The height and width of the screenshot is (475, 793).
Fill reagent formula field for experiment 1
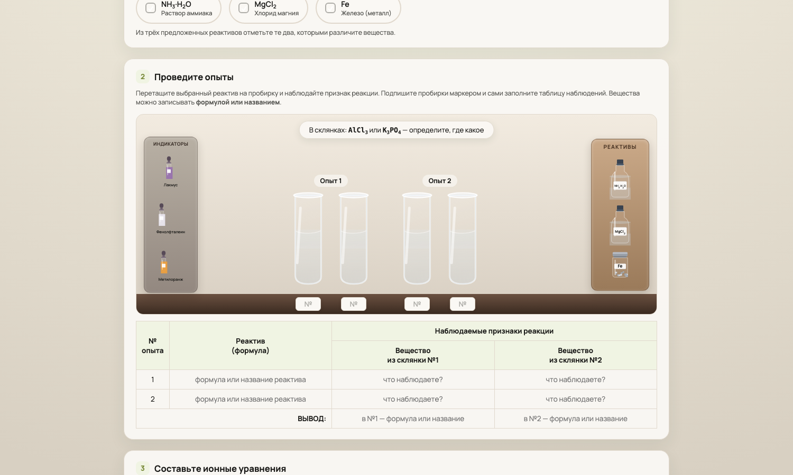[251, 379]
